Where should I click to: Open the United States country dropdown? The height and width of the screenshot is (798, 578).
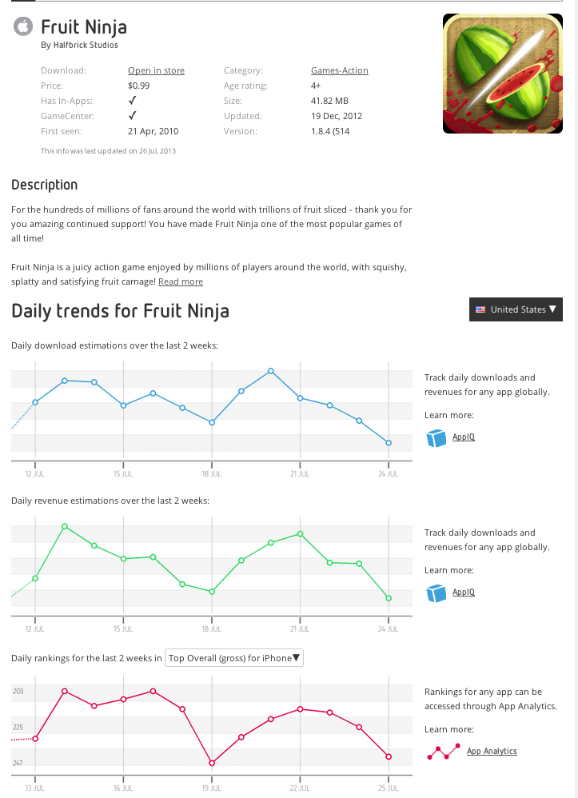516,309
